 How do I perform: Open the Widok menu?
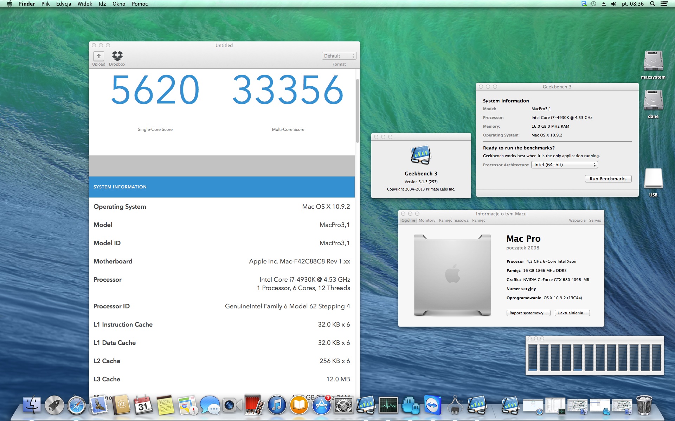click(x=85, y=4)
